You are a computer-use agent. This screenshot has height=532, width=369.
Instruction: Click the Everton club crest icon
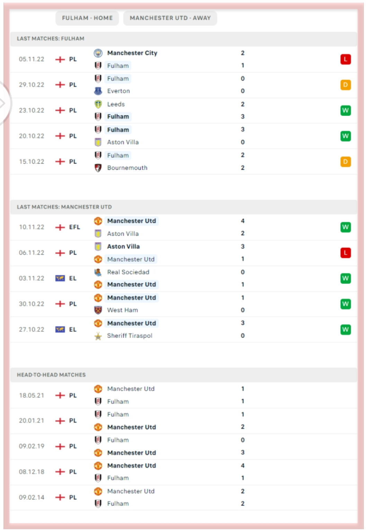click(x=98, y=91)
